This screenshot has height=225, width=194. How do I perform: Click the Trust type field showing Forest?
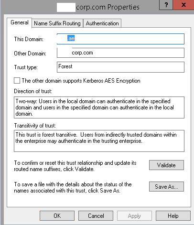pyautogui.click(x=120, y=67)
